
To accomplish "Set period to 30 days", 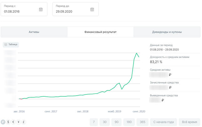I will 105,122.
